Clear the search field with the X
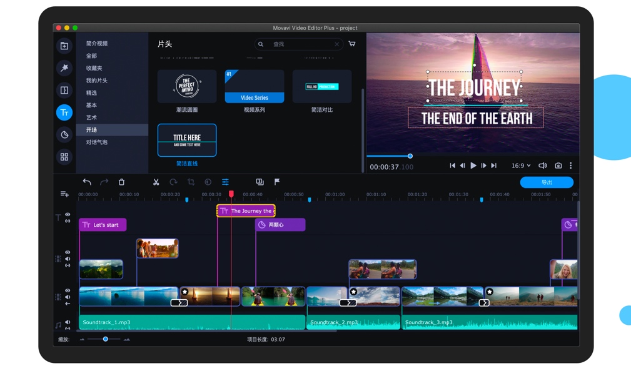Screen dimensions: 631x366 click(336, 44)
